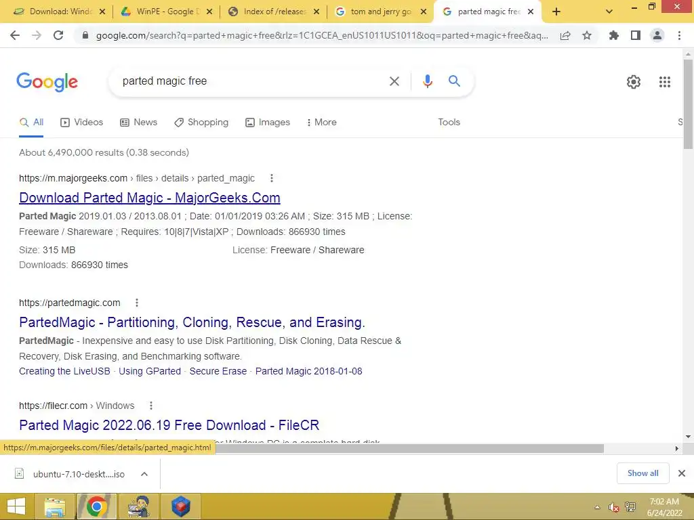Screen dimensions: 694x520
Task: Click the padlock site info icon
Action: pos(85,35)
